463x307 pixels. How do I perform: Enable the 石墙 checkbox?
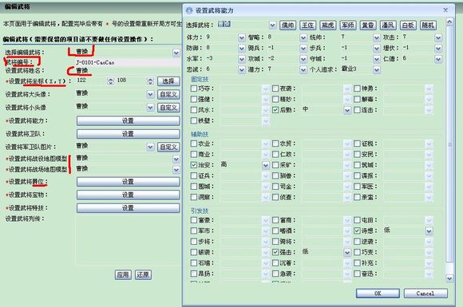[x=194, y=263]
